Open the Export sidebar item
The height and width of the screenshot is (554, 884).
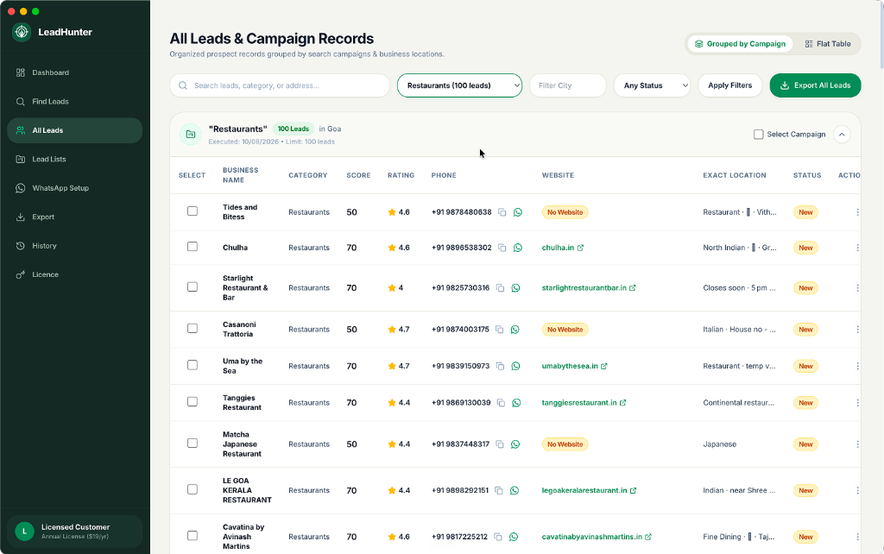(x=74, y=217)
